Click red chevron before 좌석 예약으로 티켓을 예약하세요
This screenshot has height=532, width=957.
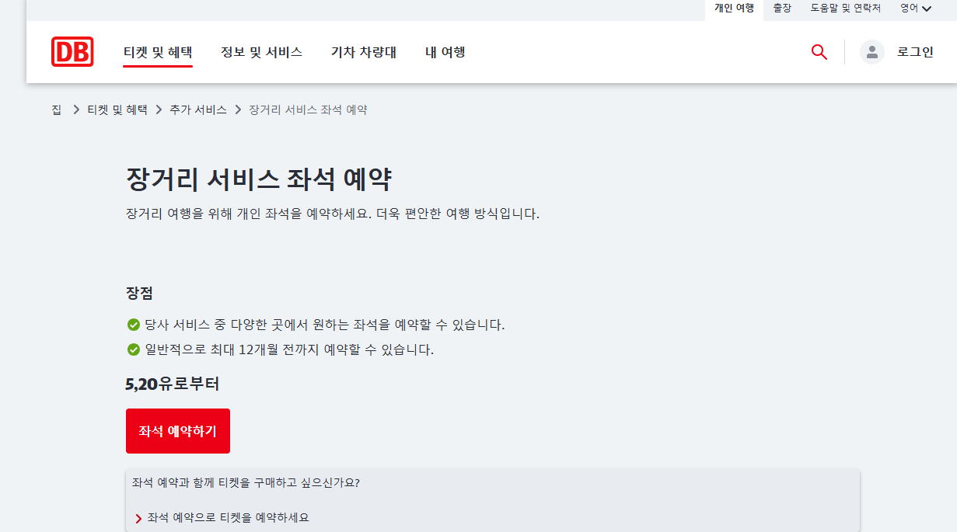coord(138,518)
